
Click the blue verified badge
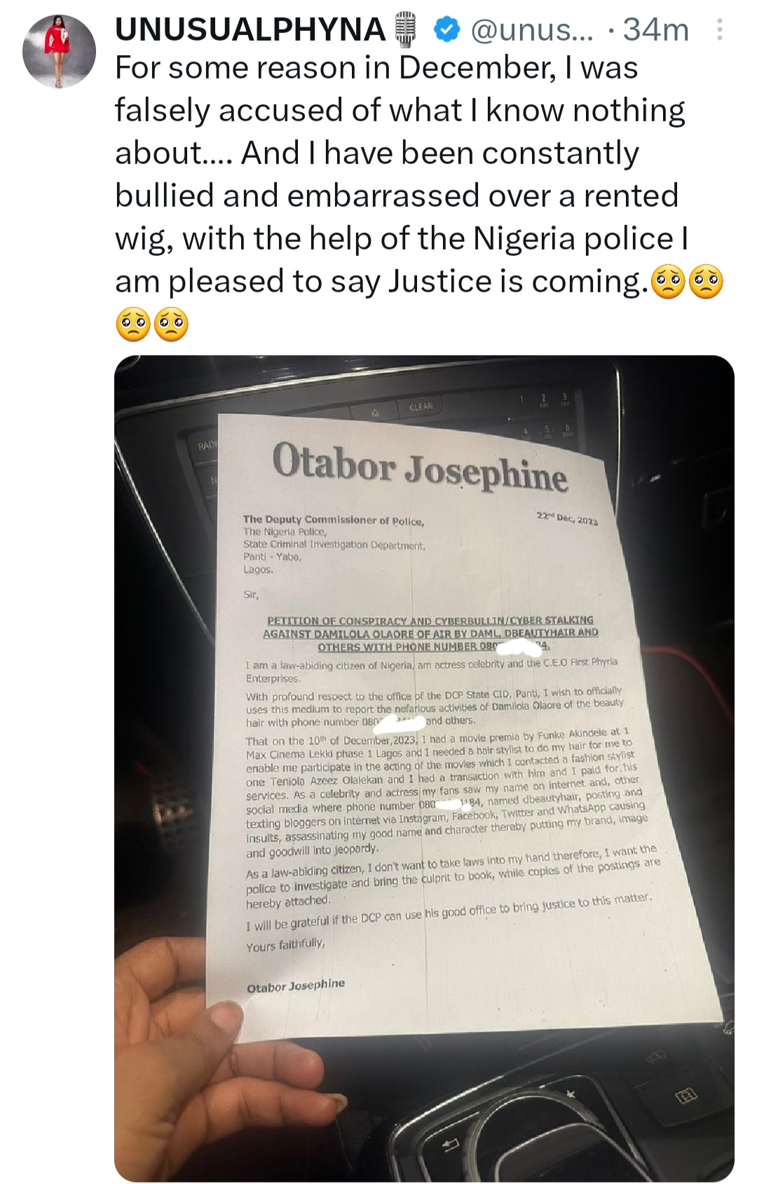tap(447, 30)
